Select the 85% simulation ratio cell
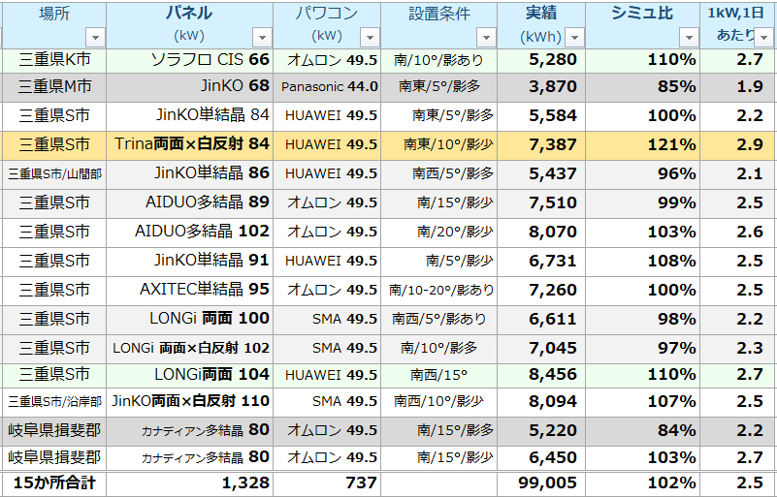777x498 pixels. (x=643, y=87)
